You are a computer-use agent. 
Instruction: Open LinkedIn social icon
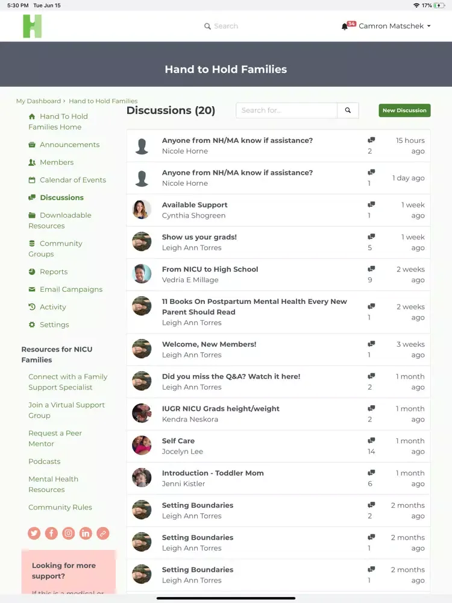[86, 534]
